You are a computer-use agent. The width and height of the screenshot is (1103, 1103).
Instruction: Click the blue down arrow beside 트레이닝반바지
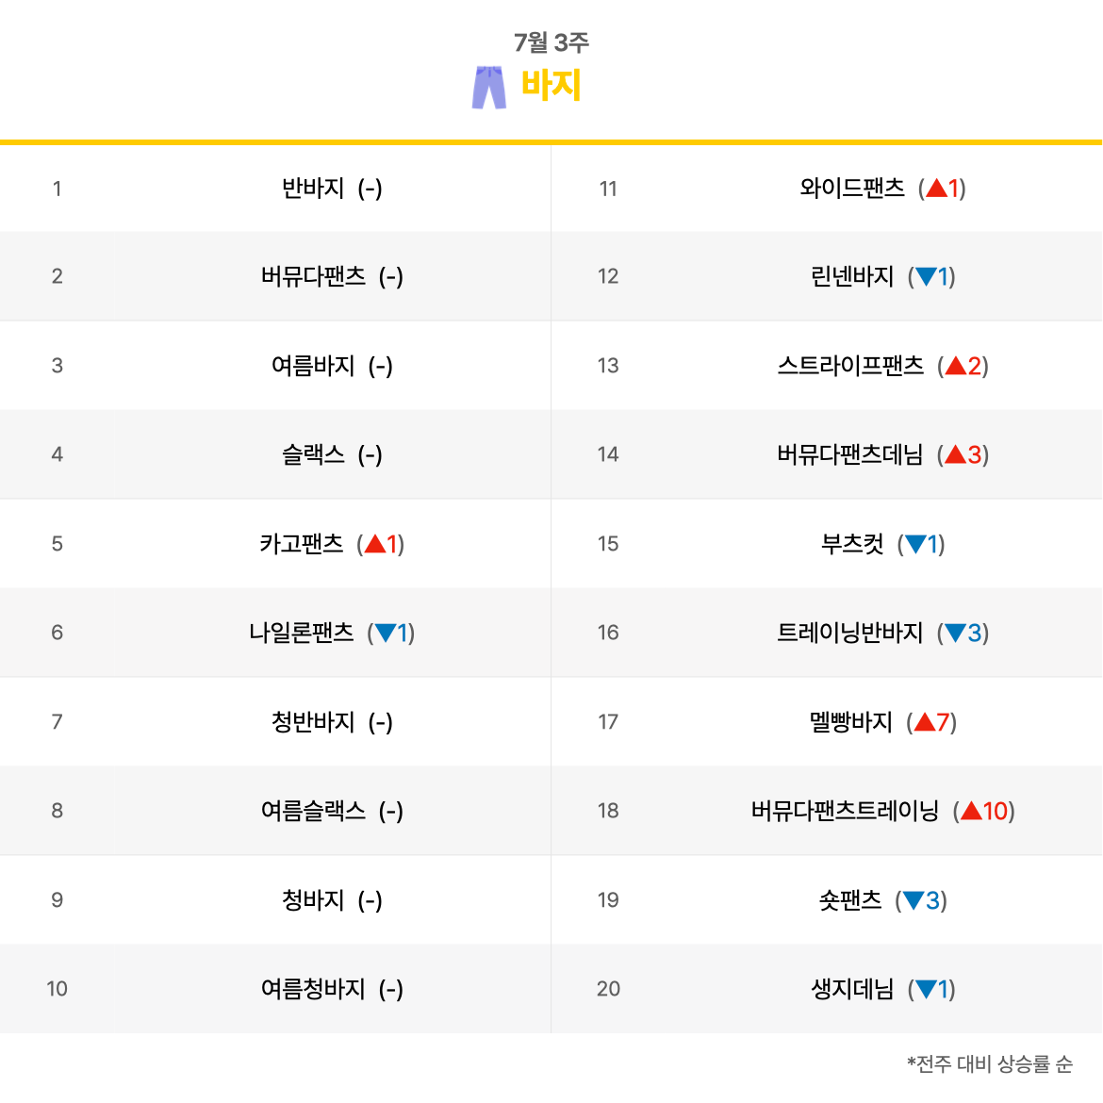click(955, 634)
